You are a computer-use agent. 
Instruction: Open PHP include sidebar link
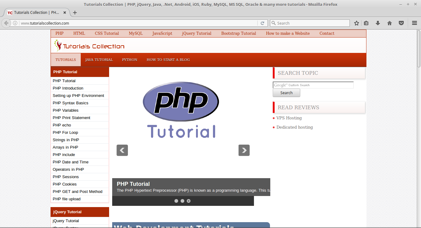pyautogui.click(x=64, y=155)
